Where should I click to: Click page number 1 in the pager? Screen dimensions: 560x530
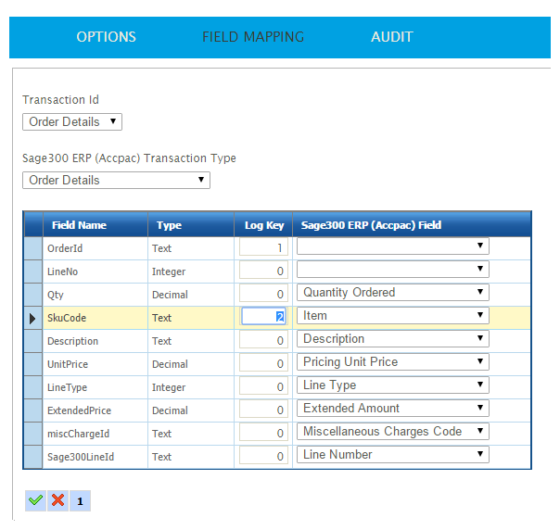click(x=80, y=501)
